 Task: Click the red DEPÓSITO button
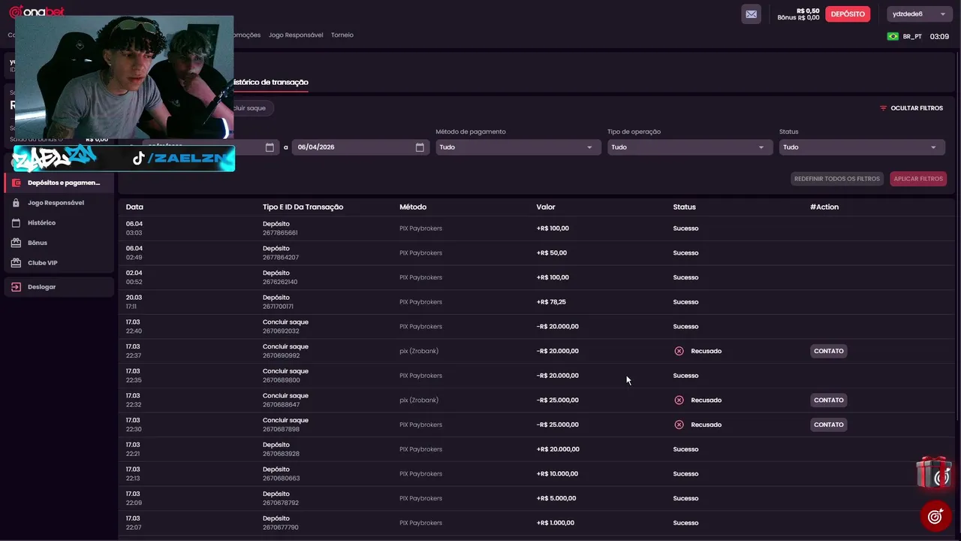click(x=848, y=14)
